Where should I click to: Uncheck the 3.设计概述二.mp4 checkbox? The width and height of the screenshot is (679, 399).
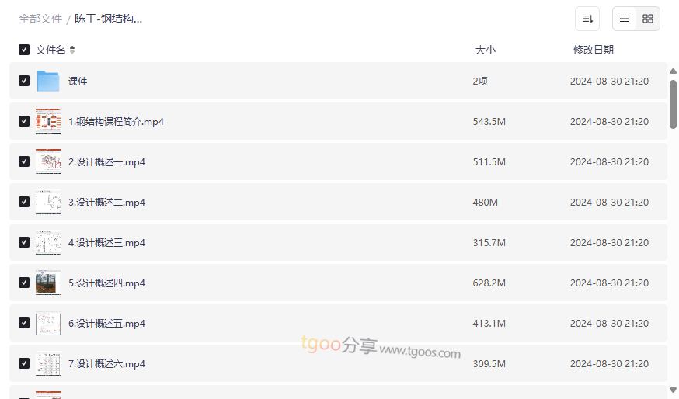tap(24, 202)
